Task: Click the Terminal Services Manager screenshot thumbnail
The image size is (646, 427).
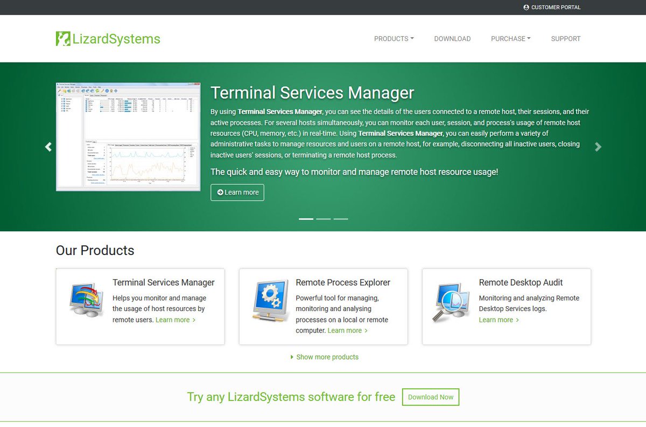Action: point(127,136)
